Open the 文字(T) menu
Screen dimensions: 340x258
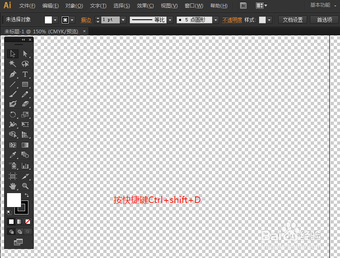point(98,6)
